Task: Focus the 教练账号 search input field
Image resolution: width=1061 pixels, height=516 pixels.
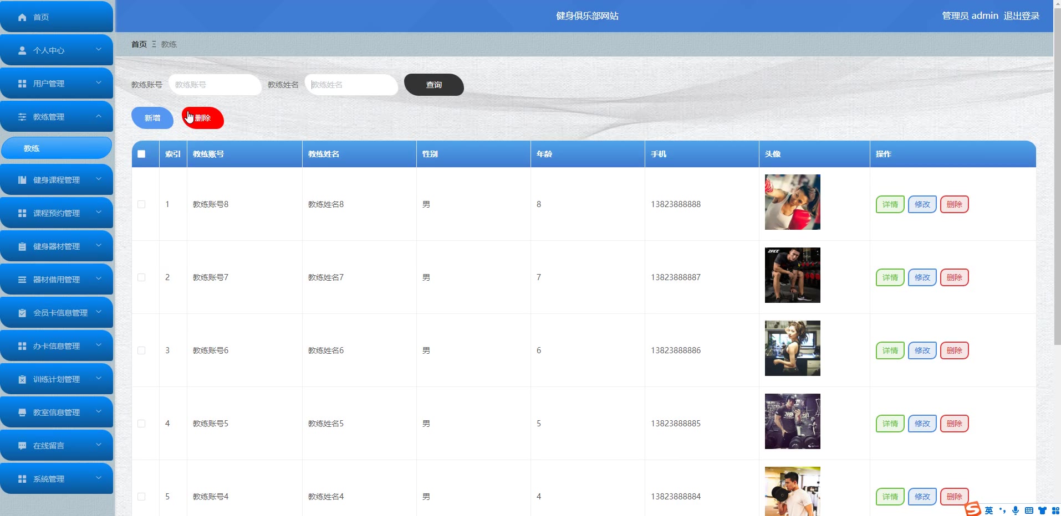Action: click(x=215, y=85)
